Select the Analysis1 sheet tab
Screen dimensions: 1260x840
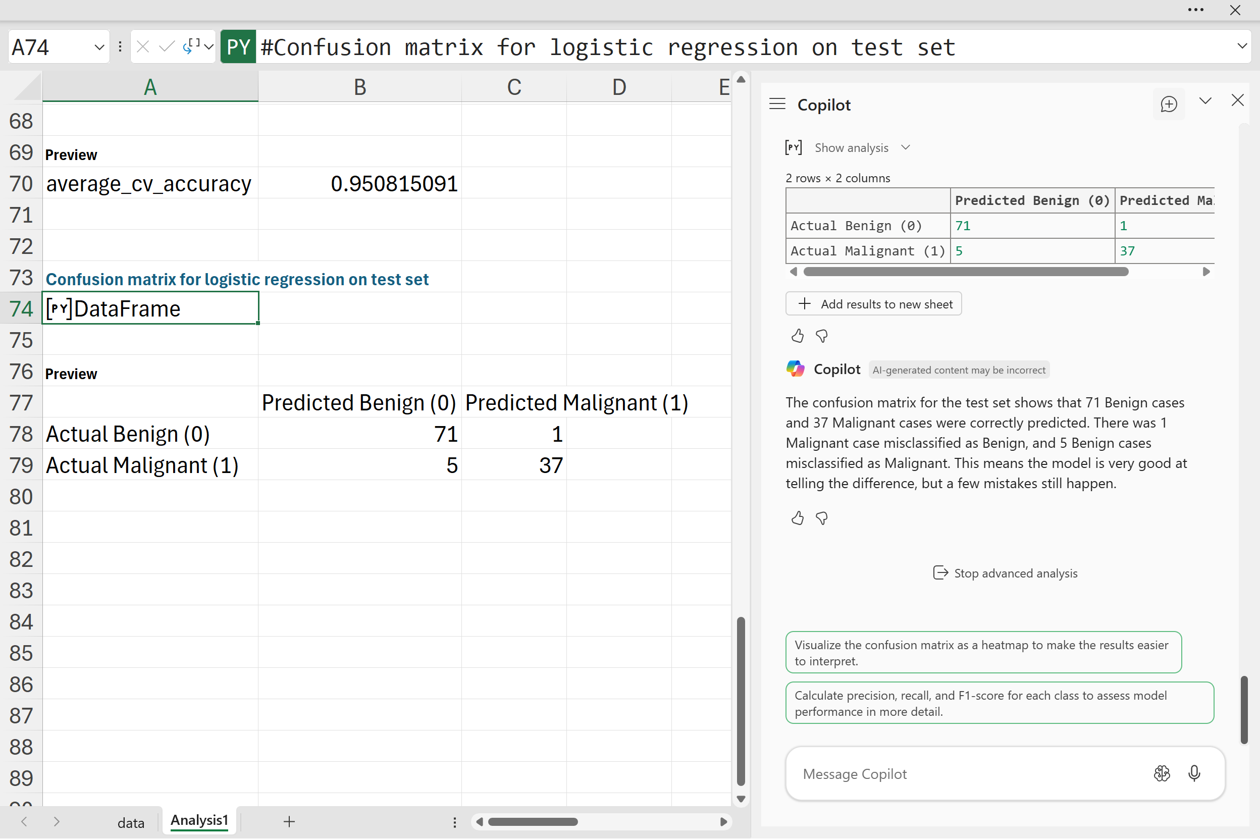[199, 820]
